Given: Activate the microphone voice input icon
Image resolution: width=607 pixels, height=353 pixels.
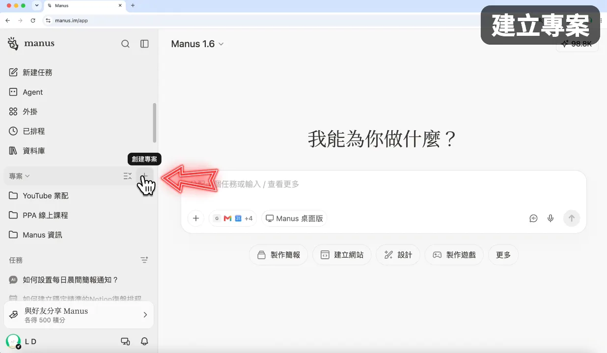Looking at the screenshot, I should click(x=551, y=218).
